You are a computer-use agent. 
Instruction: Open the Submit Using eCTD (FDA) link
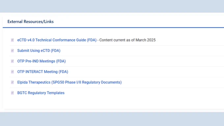(39, 51)
